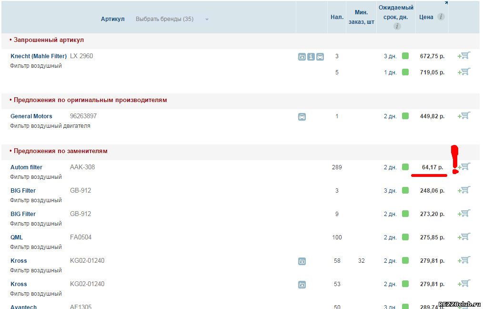Add Kross with 58 in stock to cart
The height and width of the screenshot is (309, 483).
[x=464, y=260]
